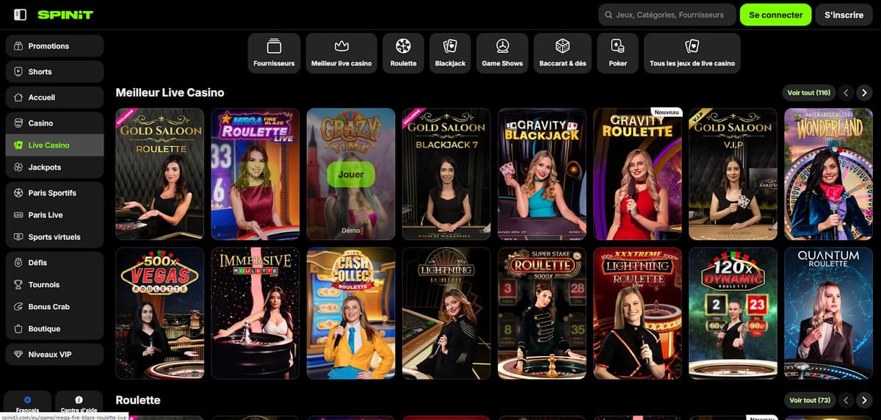Open Adventures Beyond Wonderland game
Viewport: 881px width, 420px height.
(828, 174)
